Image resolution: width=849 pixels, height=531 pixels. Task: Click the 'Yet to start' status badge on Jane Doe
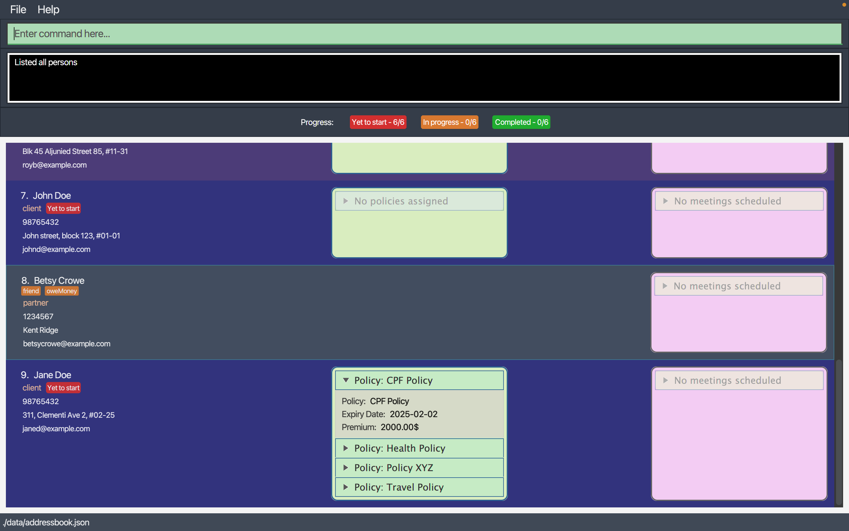coord(64,388)
